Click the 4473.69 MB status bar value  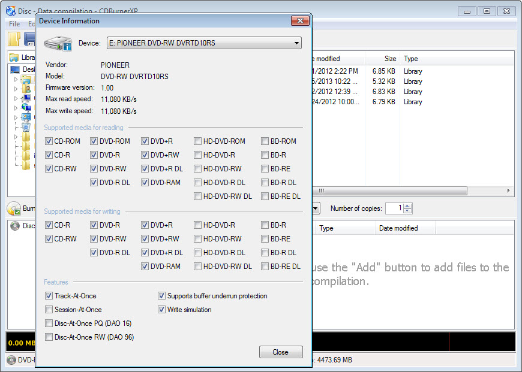(x=335, y=360)
